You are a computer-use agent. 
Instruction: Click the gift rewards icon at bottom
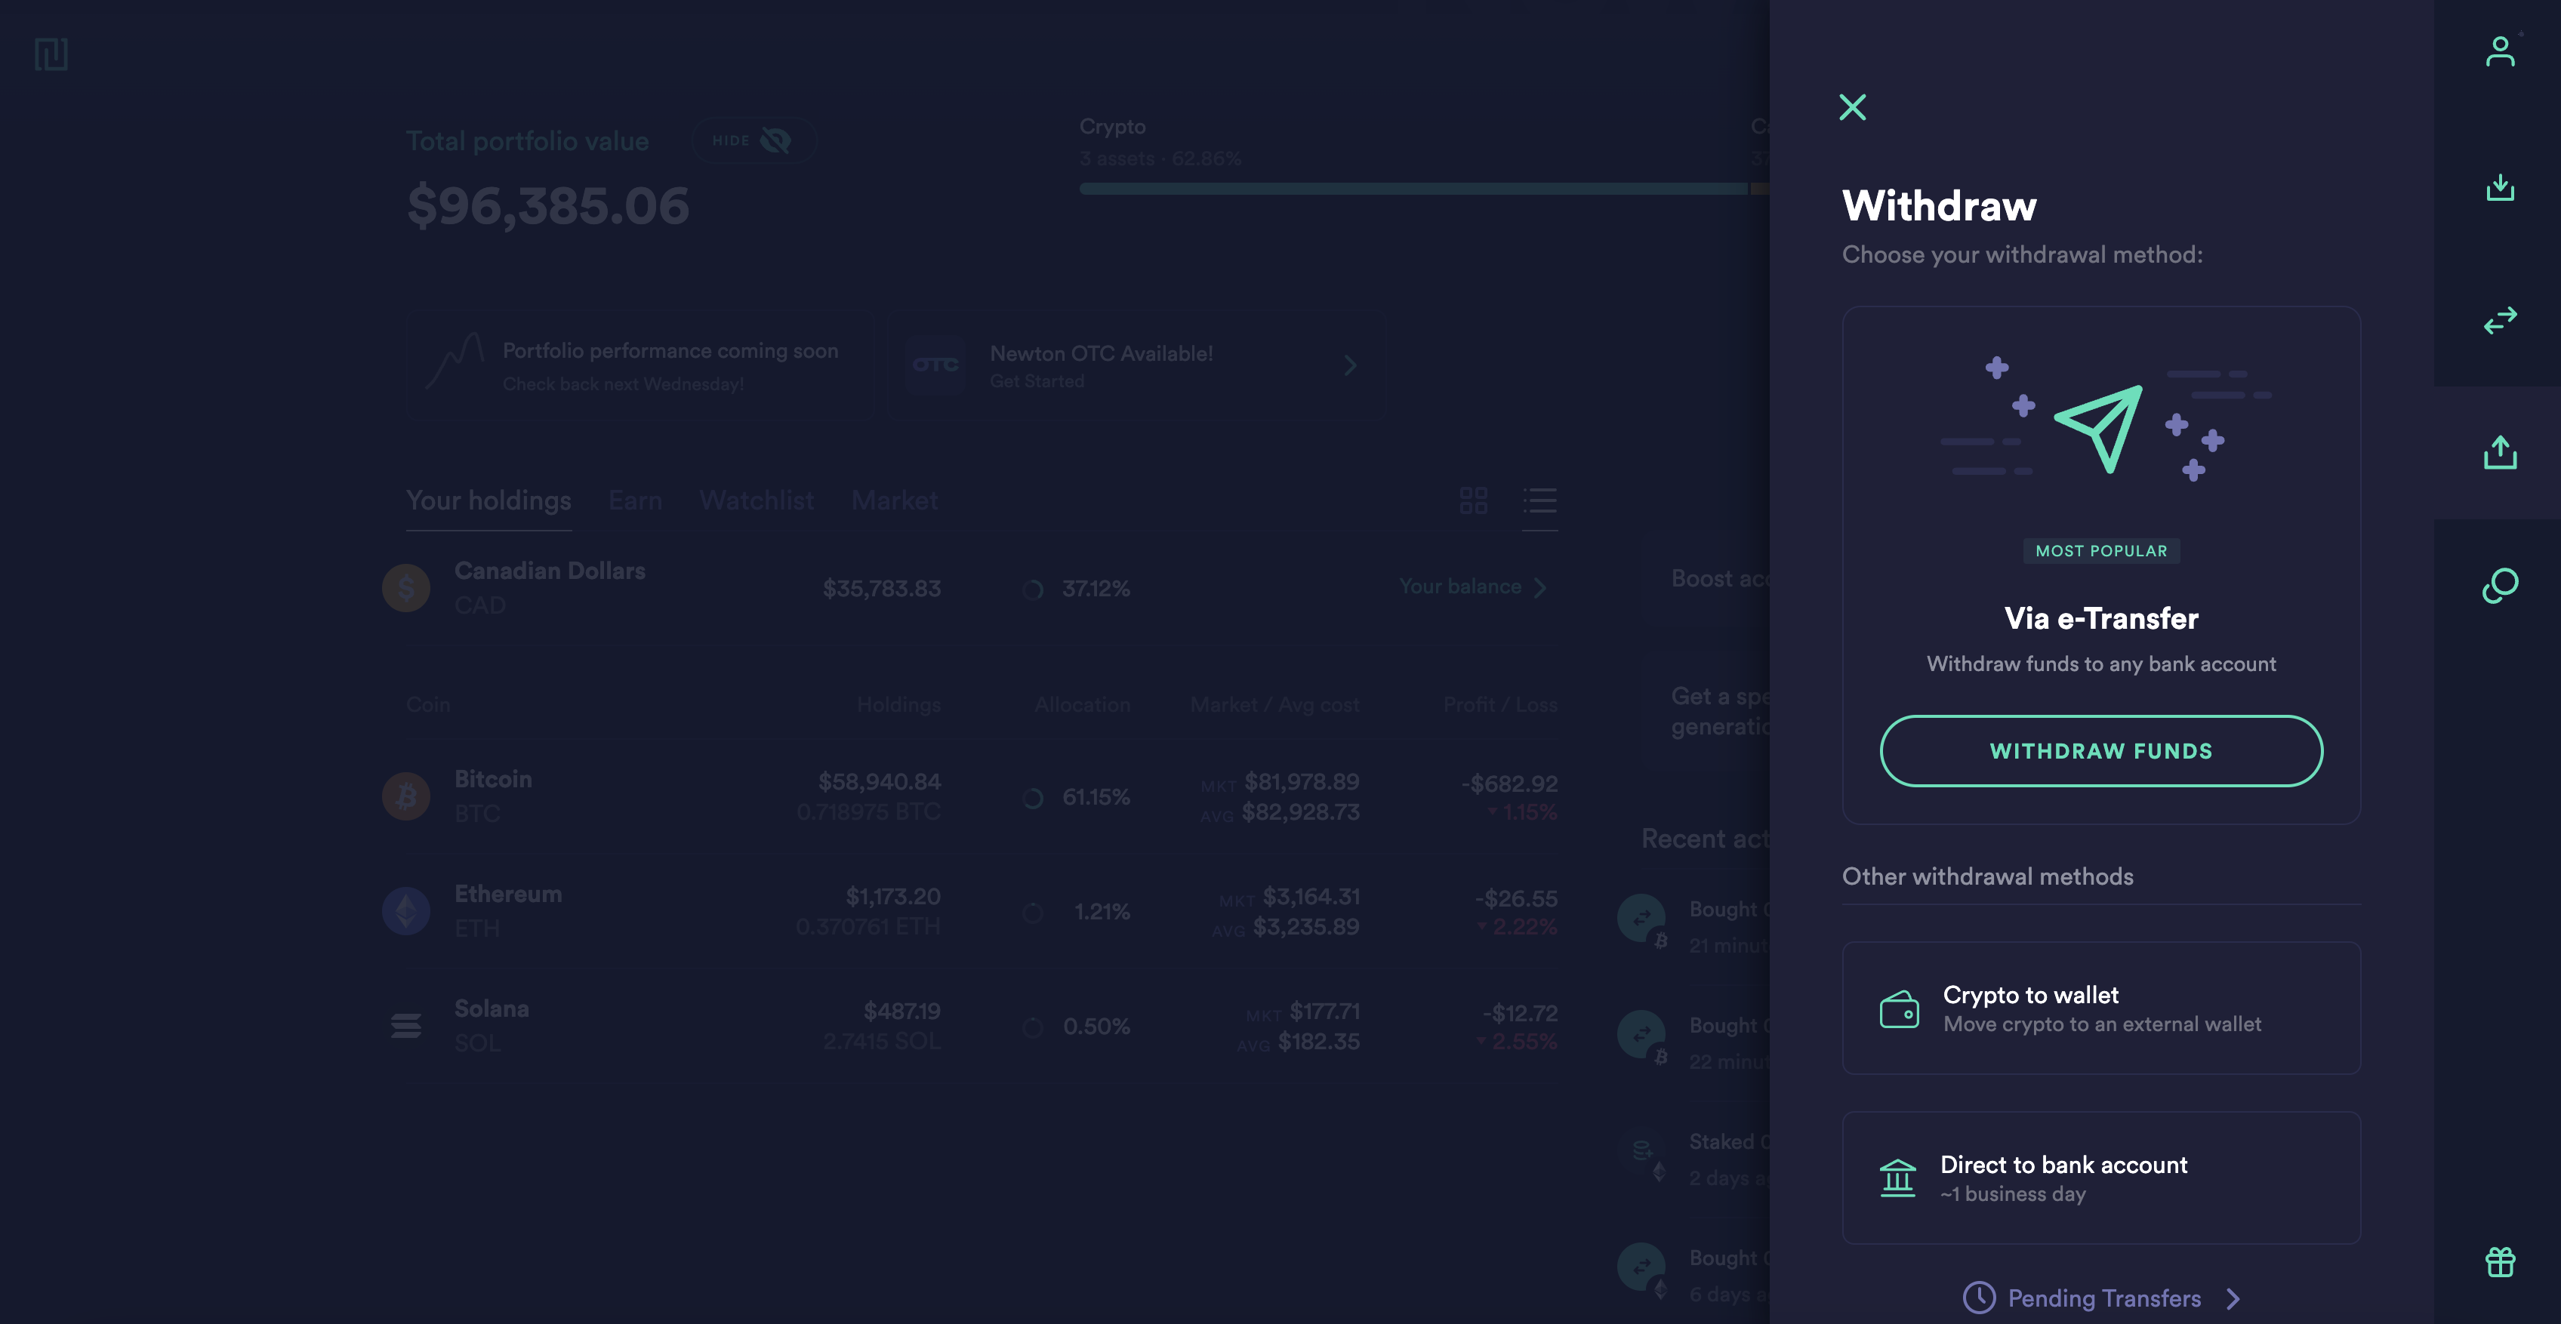click(x=2502, y=1262)
